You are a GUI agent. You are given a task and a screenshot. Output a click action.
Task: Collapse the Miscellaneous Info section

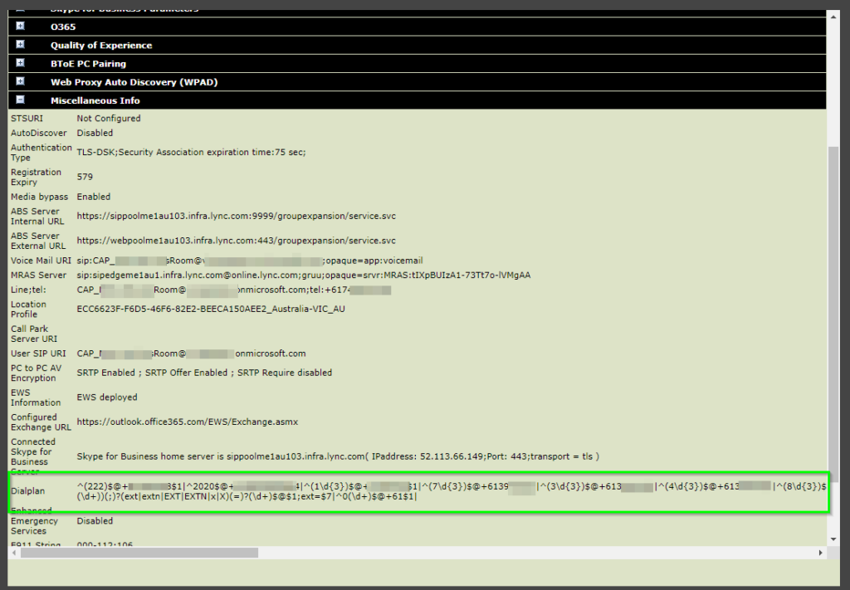20,100
